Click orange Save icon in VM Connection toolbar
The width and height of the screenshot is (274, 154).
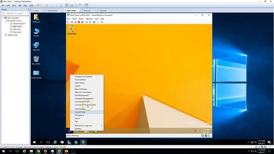(82, 22)
